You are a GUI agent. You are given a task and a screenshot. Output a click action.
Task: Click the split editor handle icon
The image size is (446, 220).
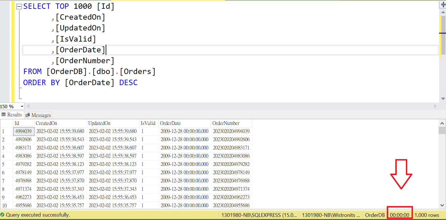pyautogui.click(x=443, y=5)
